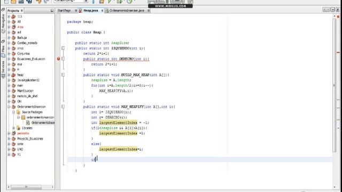The image size is (342, 192).
Task: Click the editor vertical scrollbar thumb
Action: (x=335, y=85)
